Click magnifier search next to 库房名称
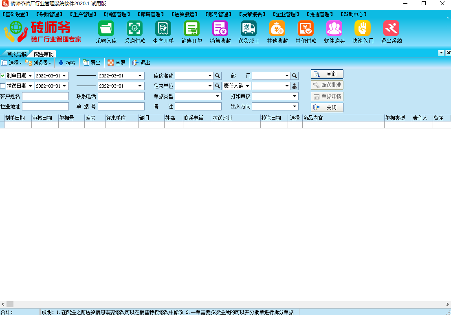Screen dimensions: 451x315 [218, 76]
